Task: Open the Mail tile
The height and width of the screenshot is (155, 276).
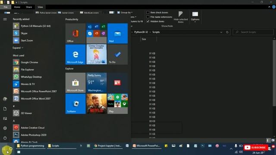Action: point(118,34)
